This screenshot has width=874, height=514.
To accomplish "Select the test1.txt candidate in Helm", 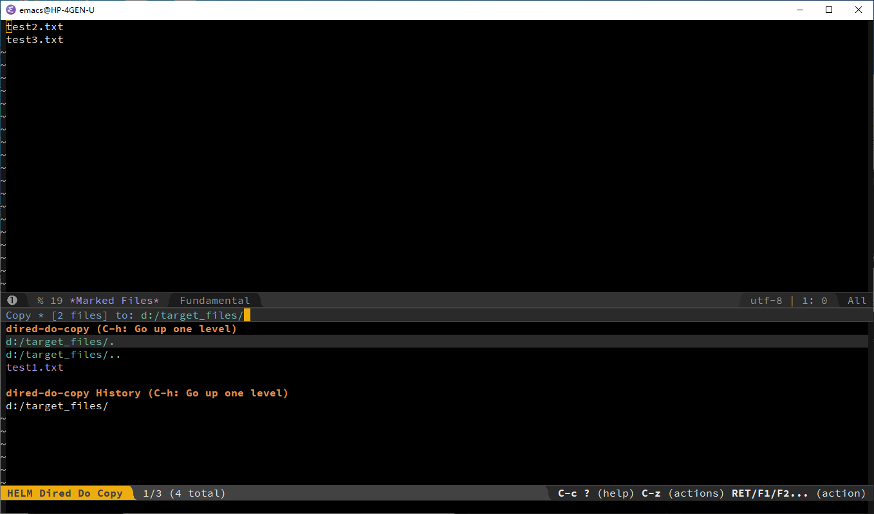I will point(34,367).
